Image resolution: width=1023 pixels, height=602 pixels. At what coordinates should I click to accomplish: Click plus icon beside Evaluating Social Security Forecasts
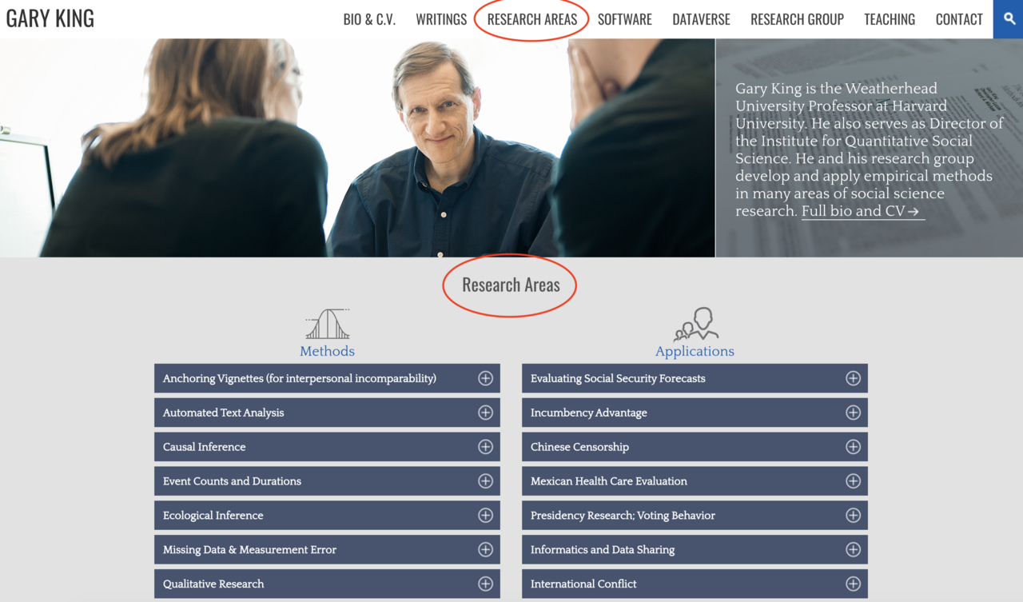click(853, 378)
